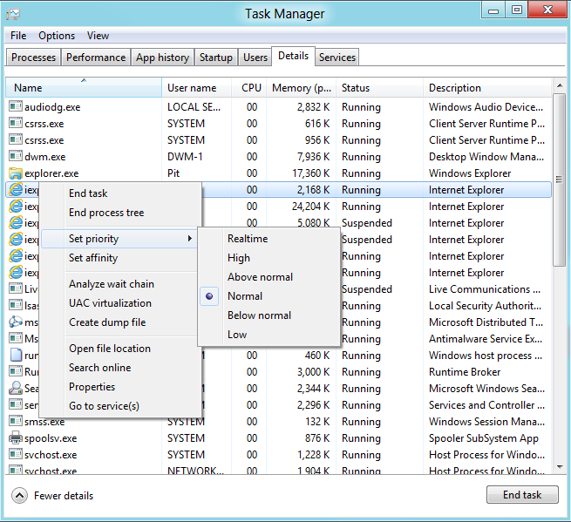Set priority to High
Viewport: 571px width, 522px height.
pos(239,258)
